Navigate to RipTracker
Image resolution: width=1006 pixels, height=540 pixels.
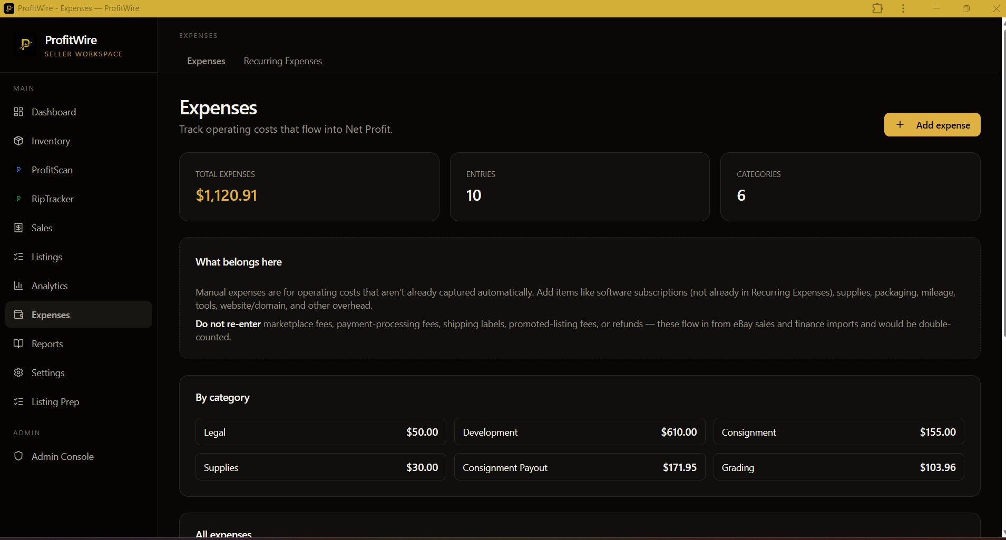point(79,199)
